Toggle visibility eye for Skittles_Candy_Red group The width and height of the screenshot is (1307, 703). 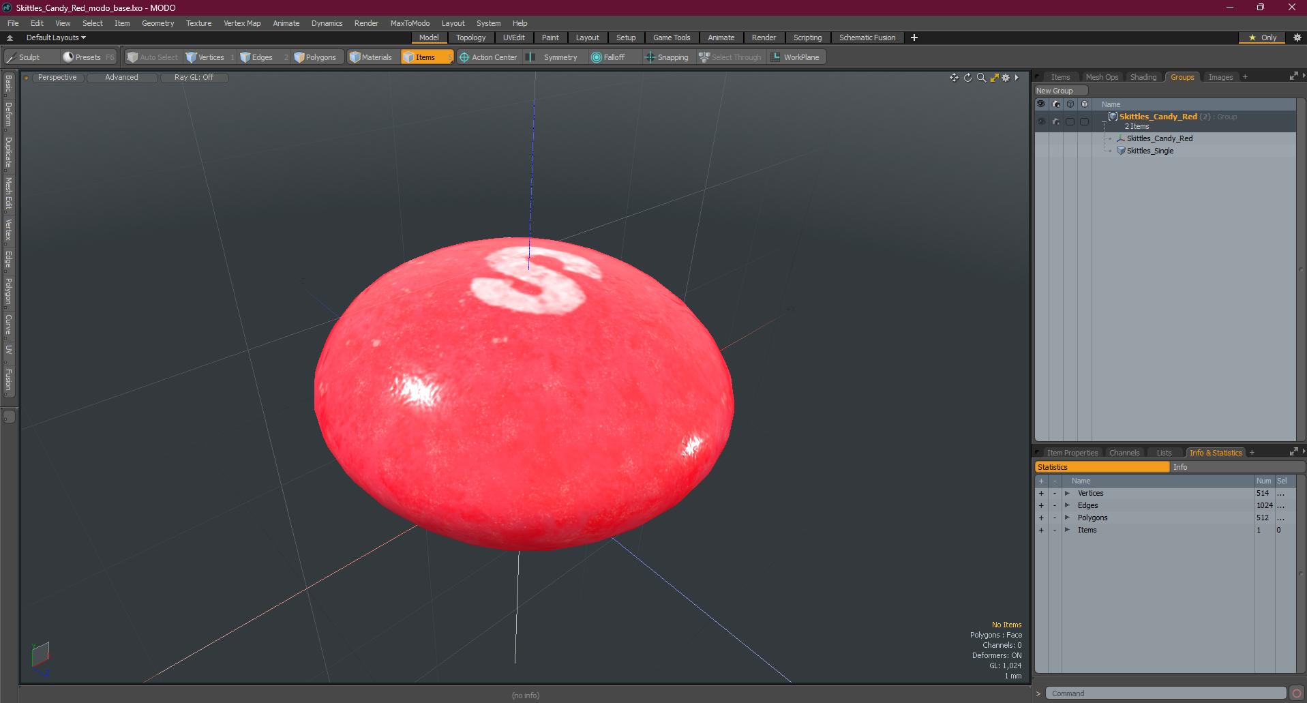1041,121
